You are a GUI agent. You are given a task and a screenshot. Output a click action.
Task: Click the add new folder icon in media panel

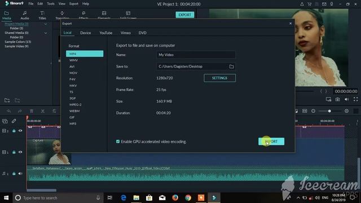point(7,100)
